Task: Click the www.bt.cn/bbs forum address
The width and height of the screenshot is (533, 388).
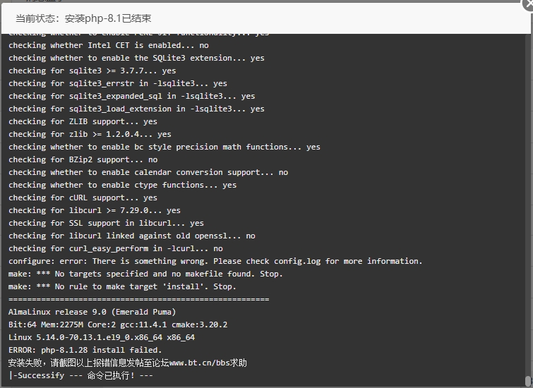Action: point(200,363)
